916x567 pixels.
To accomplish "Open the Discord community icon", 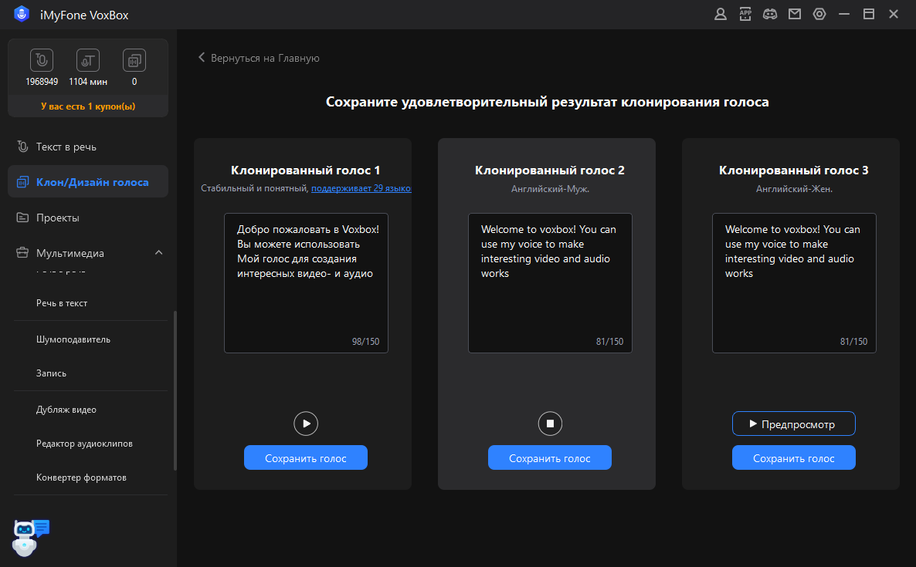I will [x=770, y=14].
